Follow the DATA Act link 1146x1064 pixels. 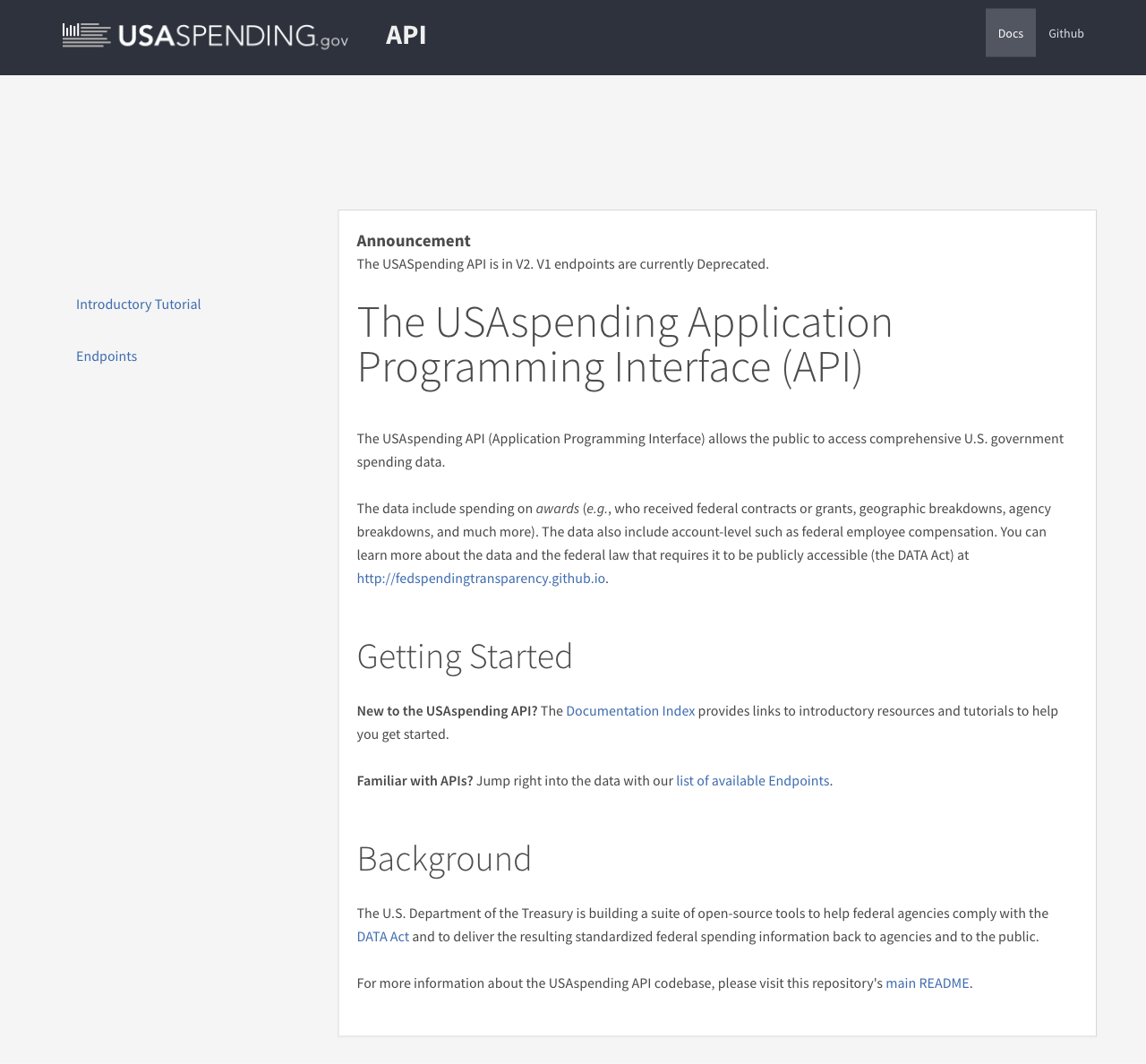point(382,937)
